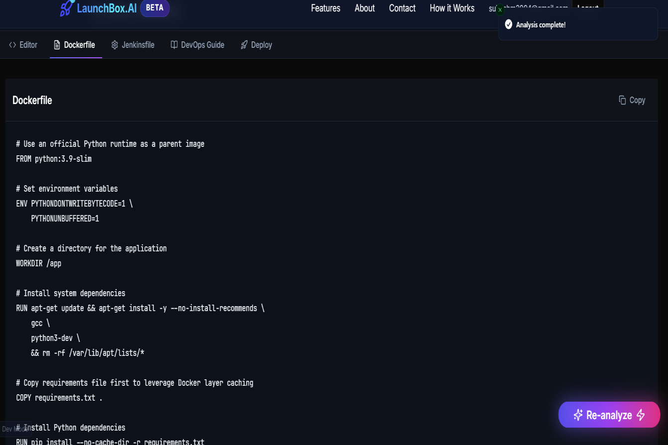Click the line 'WORKDIR /app'

(x=39, y=263)
